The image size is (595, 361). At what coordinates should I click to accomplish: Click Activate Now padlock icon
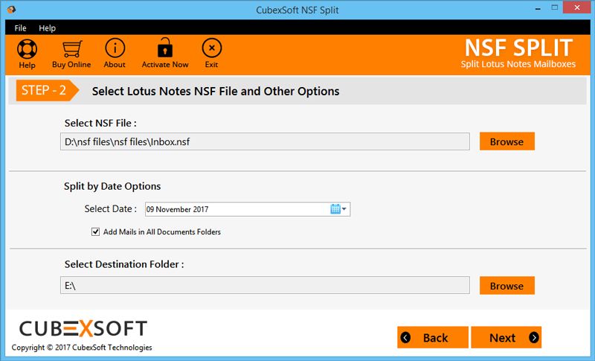pos(165,49)
